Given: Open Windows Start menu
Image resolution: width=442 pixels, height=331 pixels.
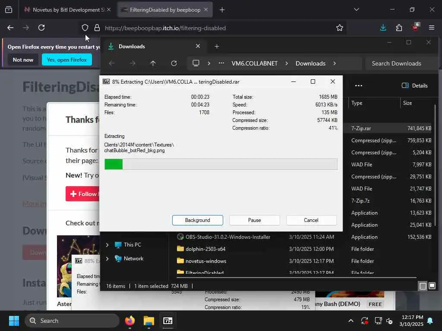Looking at the screenshot, I should pyautogui.click(x=14, y=321).
